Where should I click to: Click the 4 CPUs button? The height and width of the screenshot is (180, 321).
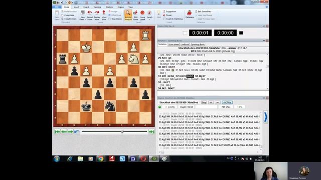click(227, 102)
